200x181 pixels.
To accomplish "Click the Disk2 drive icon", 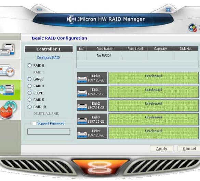I will pyautogui.click(x=82, y=107).
